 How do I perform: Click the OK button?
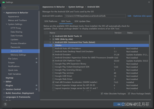(x=119, y=104)
